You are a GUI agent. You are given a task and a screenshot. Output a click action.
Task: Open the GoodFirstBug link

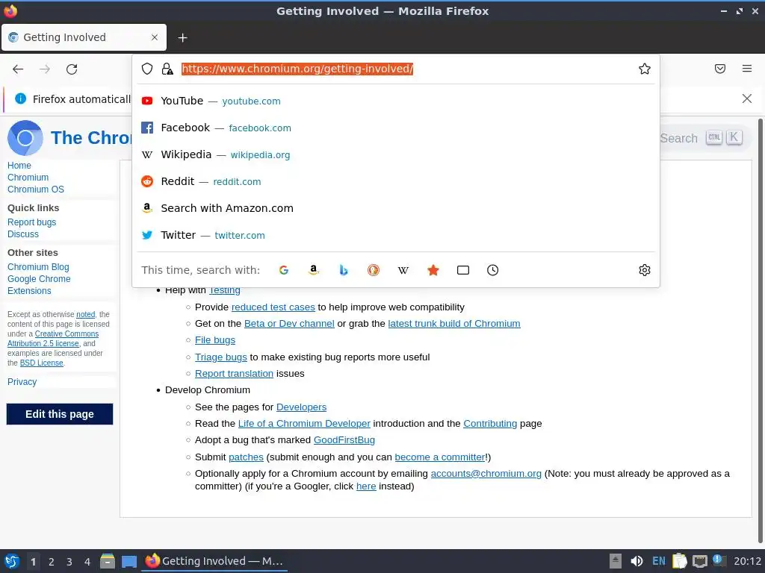344,440
